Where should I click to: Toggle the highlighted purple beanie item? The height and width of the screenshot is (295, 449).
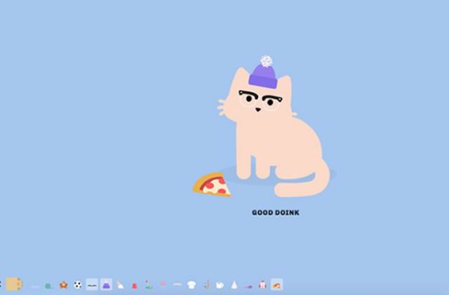[x=106, y=285]
